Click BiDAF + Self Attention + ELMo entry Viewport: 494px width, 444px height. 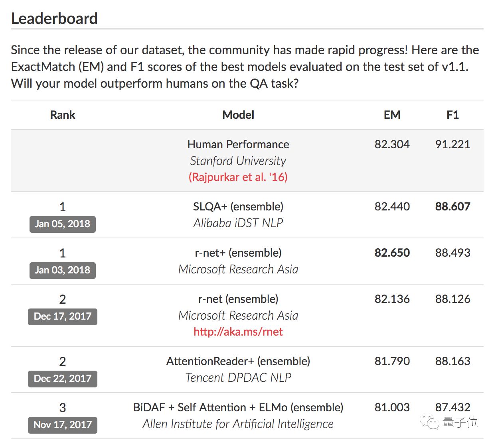238,407
